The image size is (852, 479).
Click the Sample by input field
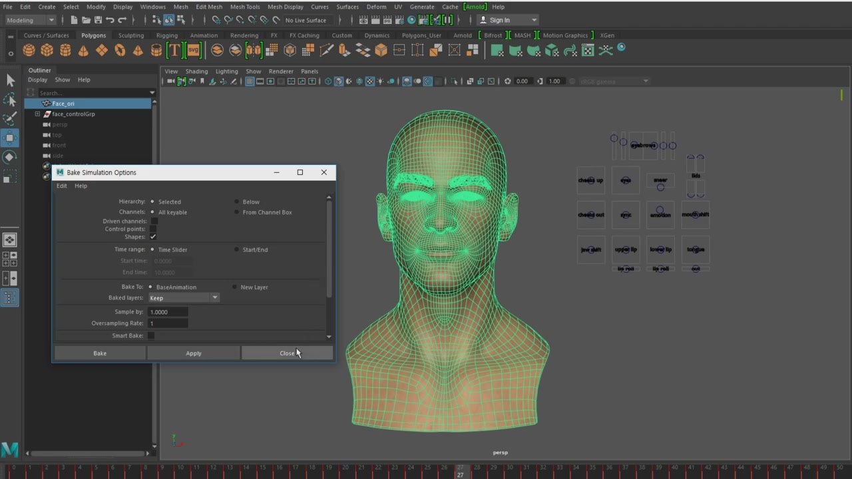tap(168, 312)
